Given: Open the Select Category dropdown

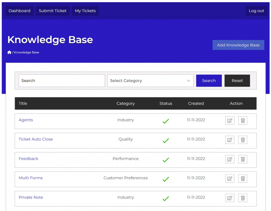Looking at the screenshot, I should tap(150, 81).
